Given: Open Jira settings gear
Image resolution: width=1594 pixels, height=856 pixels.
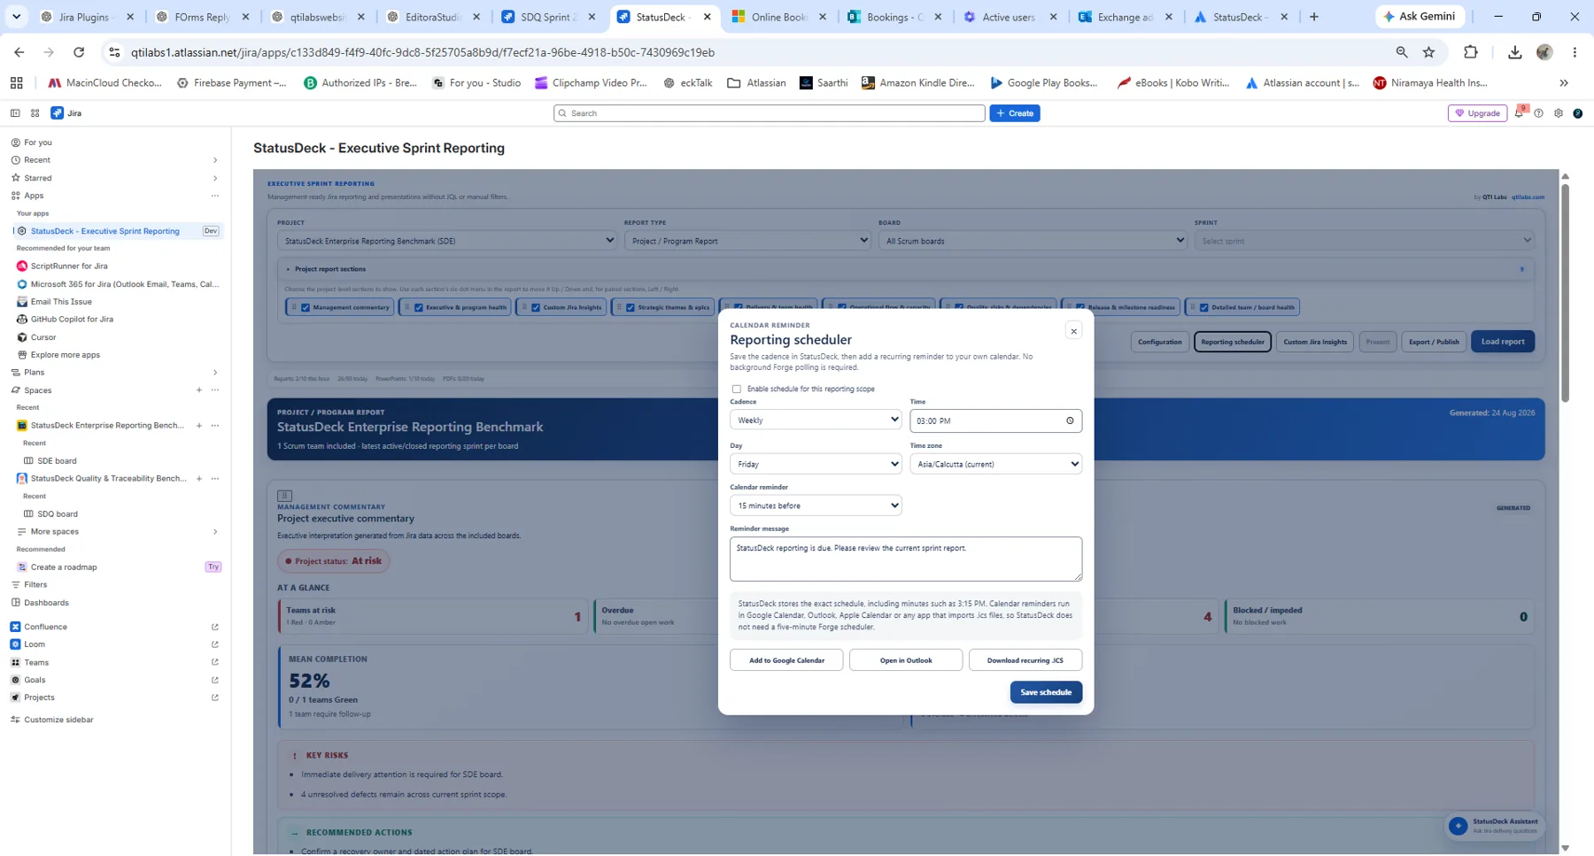Looking at the screenshot, I should [x=1558, y=113].
